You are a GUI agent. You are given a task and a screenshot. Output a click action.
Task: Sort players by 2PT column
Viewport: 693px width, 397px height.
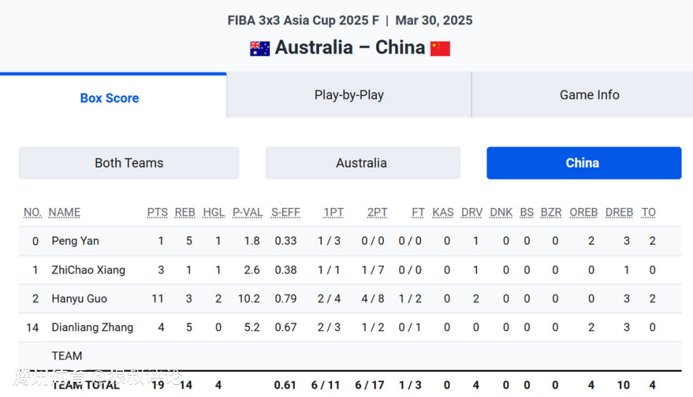[378, 212]
